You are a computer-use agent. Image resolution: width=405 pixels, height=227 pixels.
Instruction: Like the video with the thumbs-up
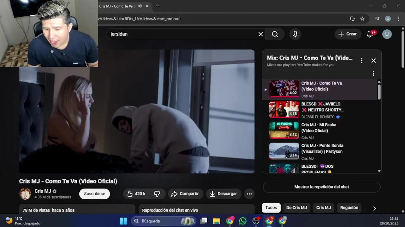coord(136,194)
